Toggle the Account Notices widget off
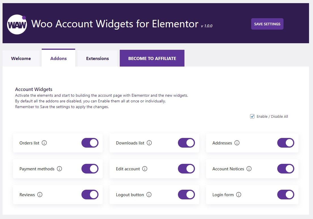Screen dimensions: 313x219 click(x=286, y=169)
